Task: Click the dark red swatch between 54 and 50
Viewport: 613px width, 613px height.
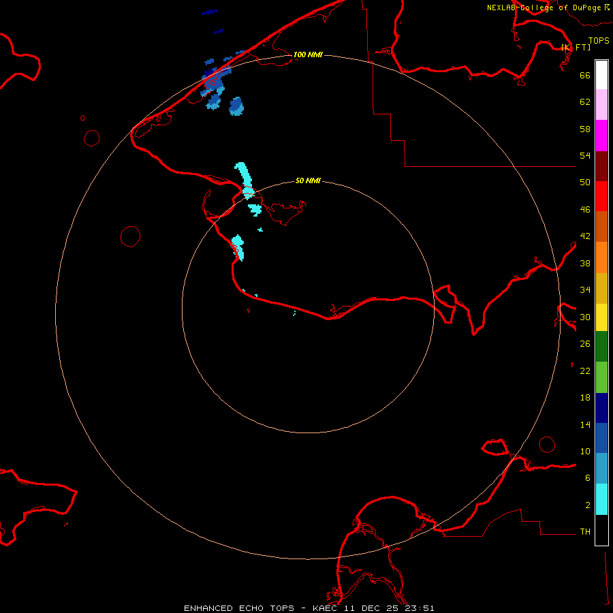Action: point(601,166)
